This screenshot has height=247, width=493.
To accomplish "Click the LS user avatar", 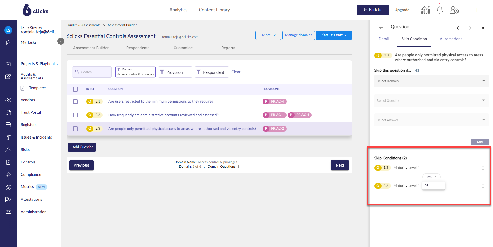I will (8, 30).
